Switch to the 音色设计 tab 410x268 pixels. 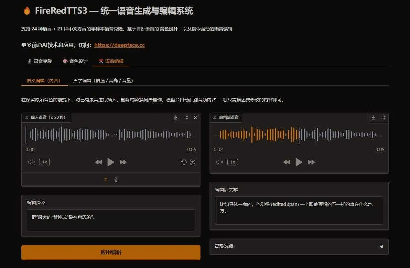75,61
